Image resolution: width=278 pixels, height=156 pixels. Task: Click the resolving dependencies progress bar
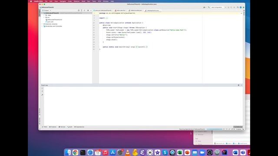pyautogui.click(x=215, y=129)
